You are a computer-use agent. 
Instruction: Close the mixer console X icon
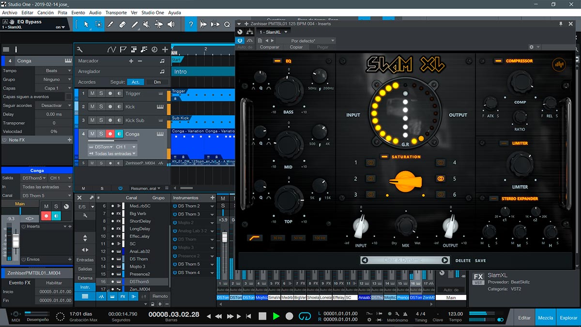(79, 198)
